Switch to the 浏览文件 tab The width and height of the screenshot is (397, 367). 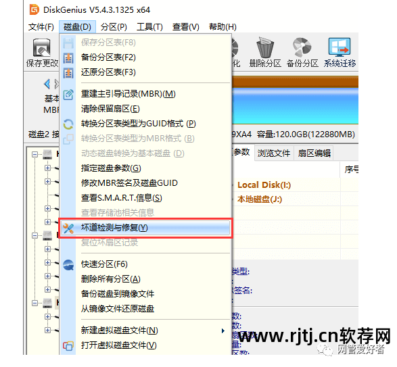[x=274, y=153]
